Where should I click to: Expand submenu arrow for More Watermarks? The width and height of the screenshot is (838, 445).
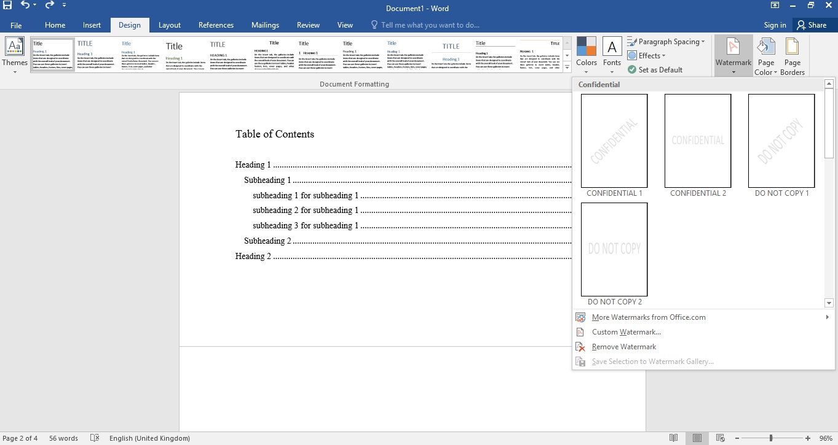coord(828,317)
